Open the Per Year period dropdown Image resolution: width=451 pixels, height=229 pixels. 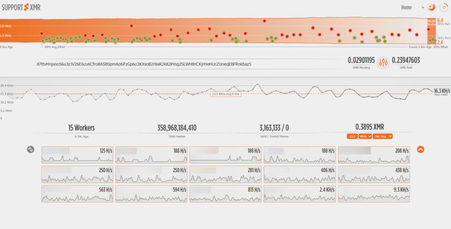click(x=382, y=136)
